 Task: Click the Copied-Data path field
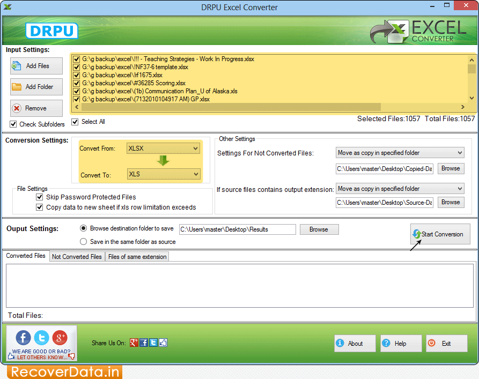click(385, 168)
